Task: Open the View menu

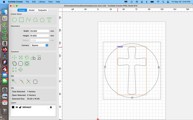Action: pos(50,2)
